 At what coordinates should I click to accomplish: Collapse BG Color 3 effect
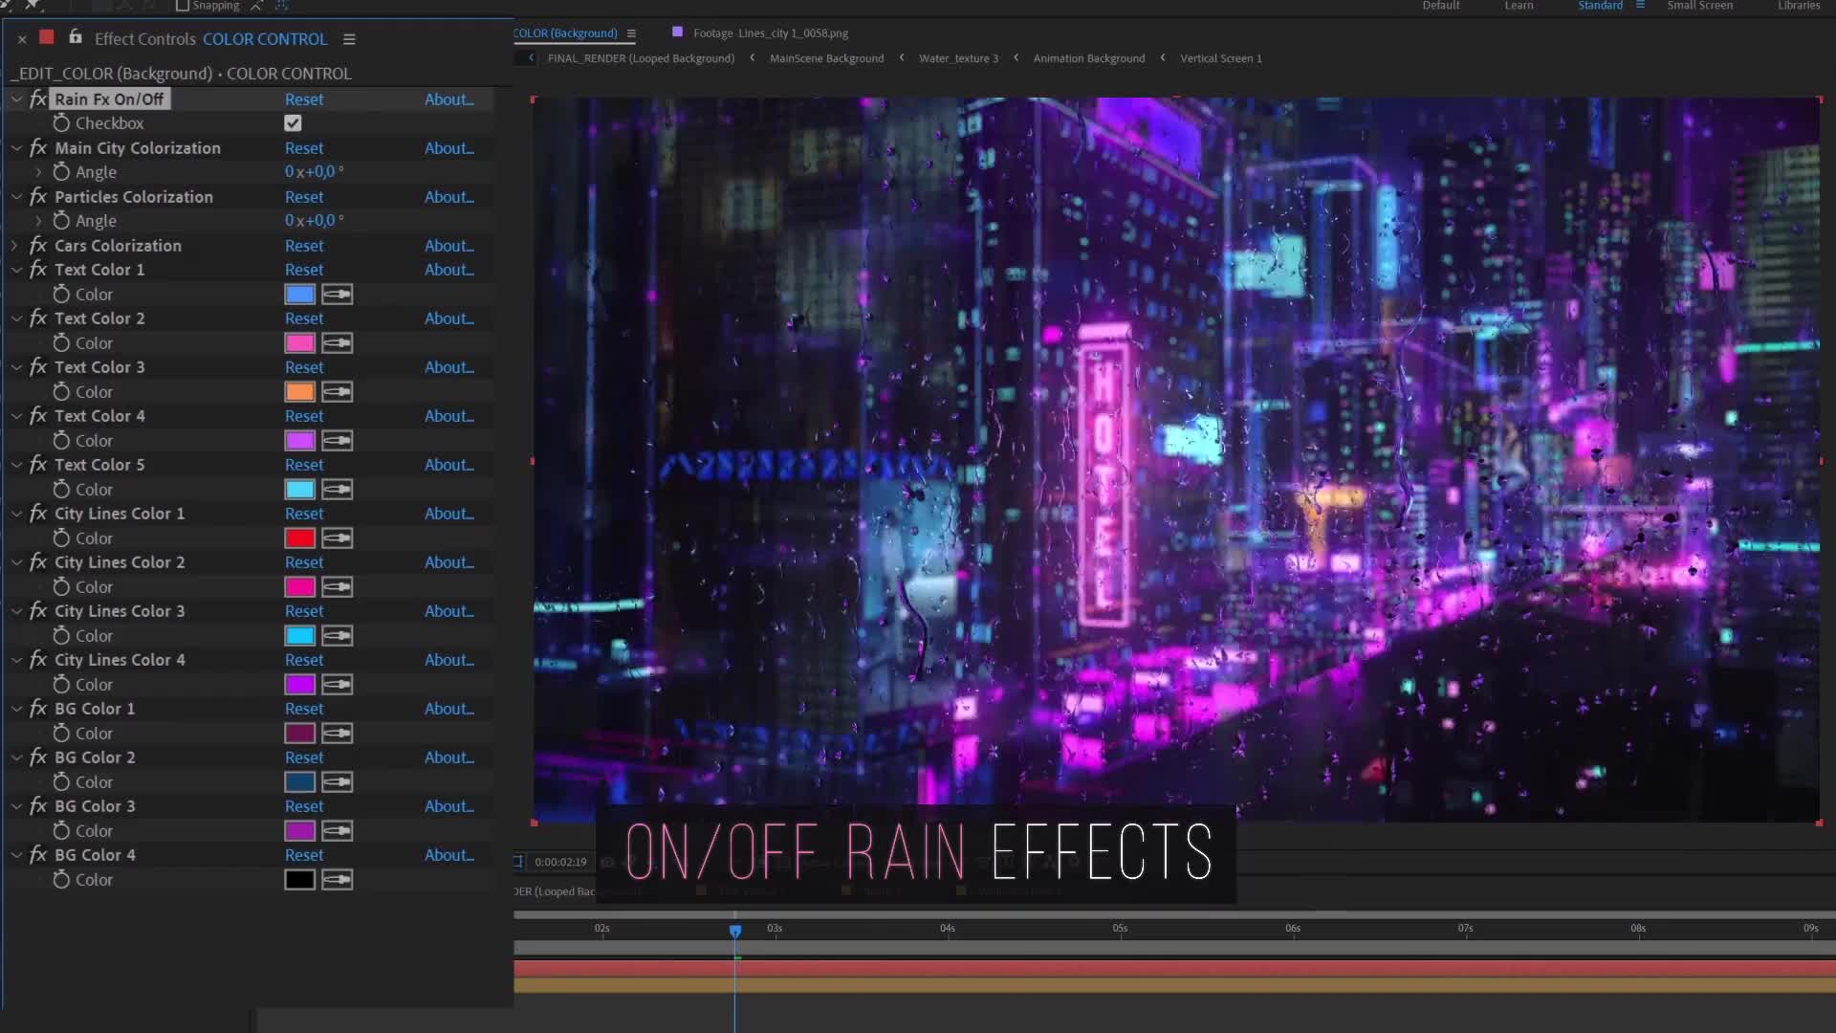point(16,806)
